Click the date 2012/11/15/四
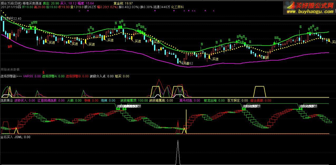Screen dimensions: 336x165 (x=11, y=7)
